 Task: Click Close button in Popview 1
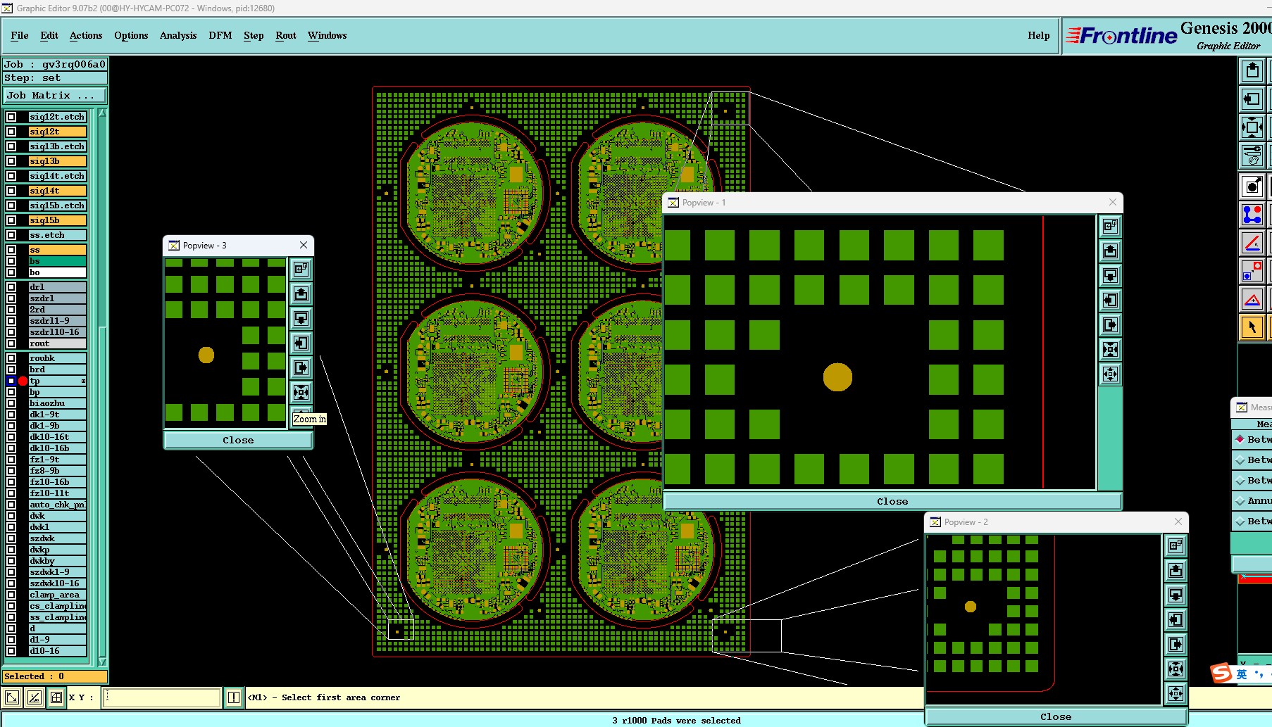pos(892,501)
